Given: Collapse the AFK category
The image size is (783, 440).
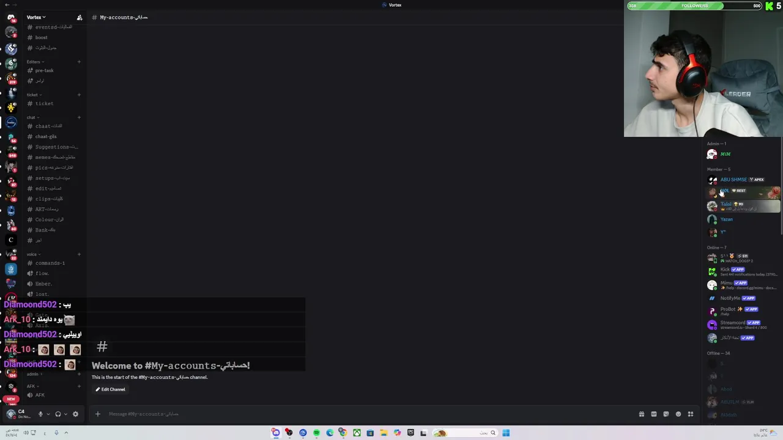Looking at the screenshot, I should point(32,386).
